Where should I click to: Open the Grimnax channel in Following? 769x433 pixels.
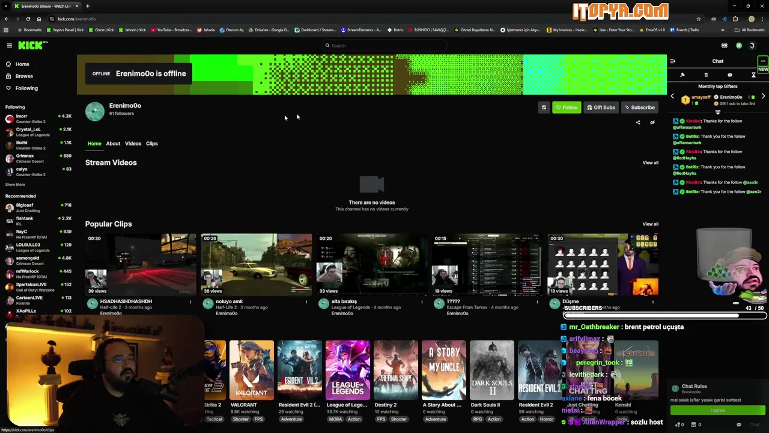point(37,159)
